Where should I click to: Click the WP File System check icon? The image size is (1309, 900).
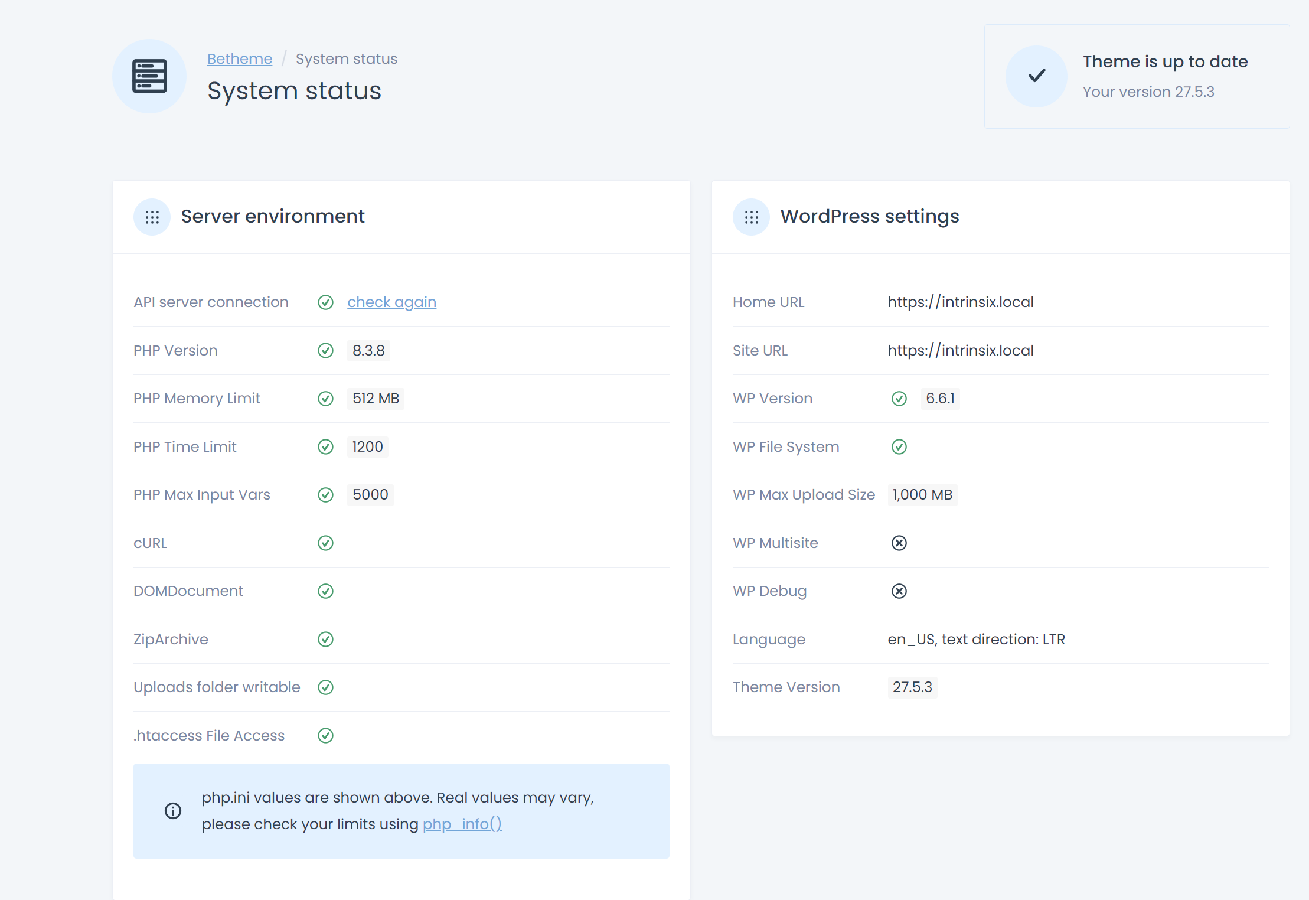tap(899, 447)
